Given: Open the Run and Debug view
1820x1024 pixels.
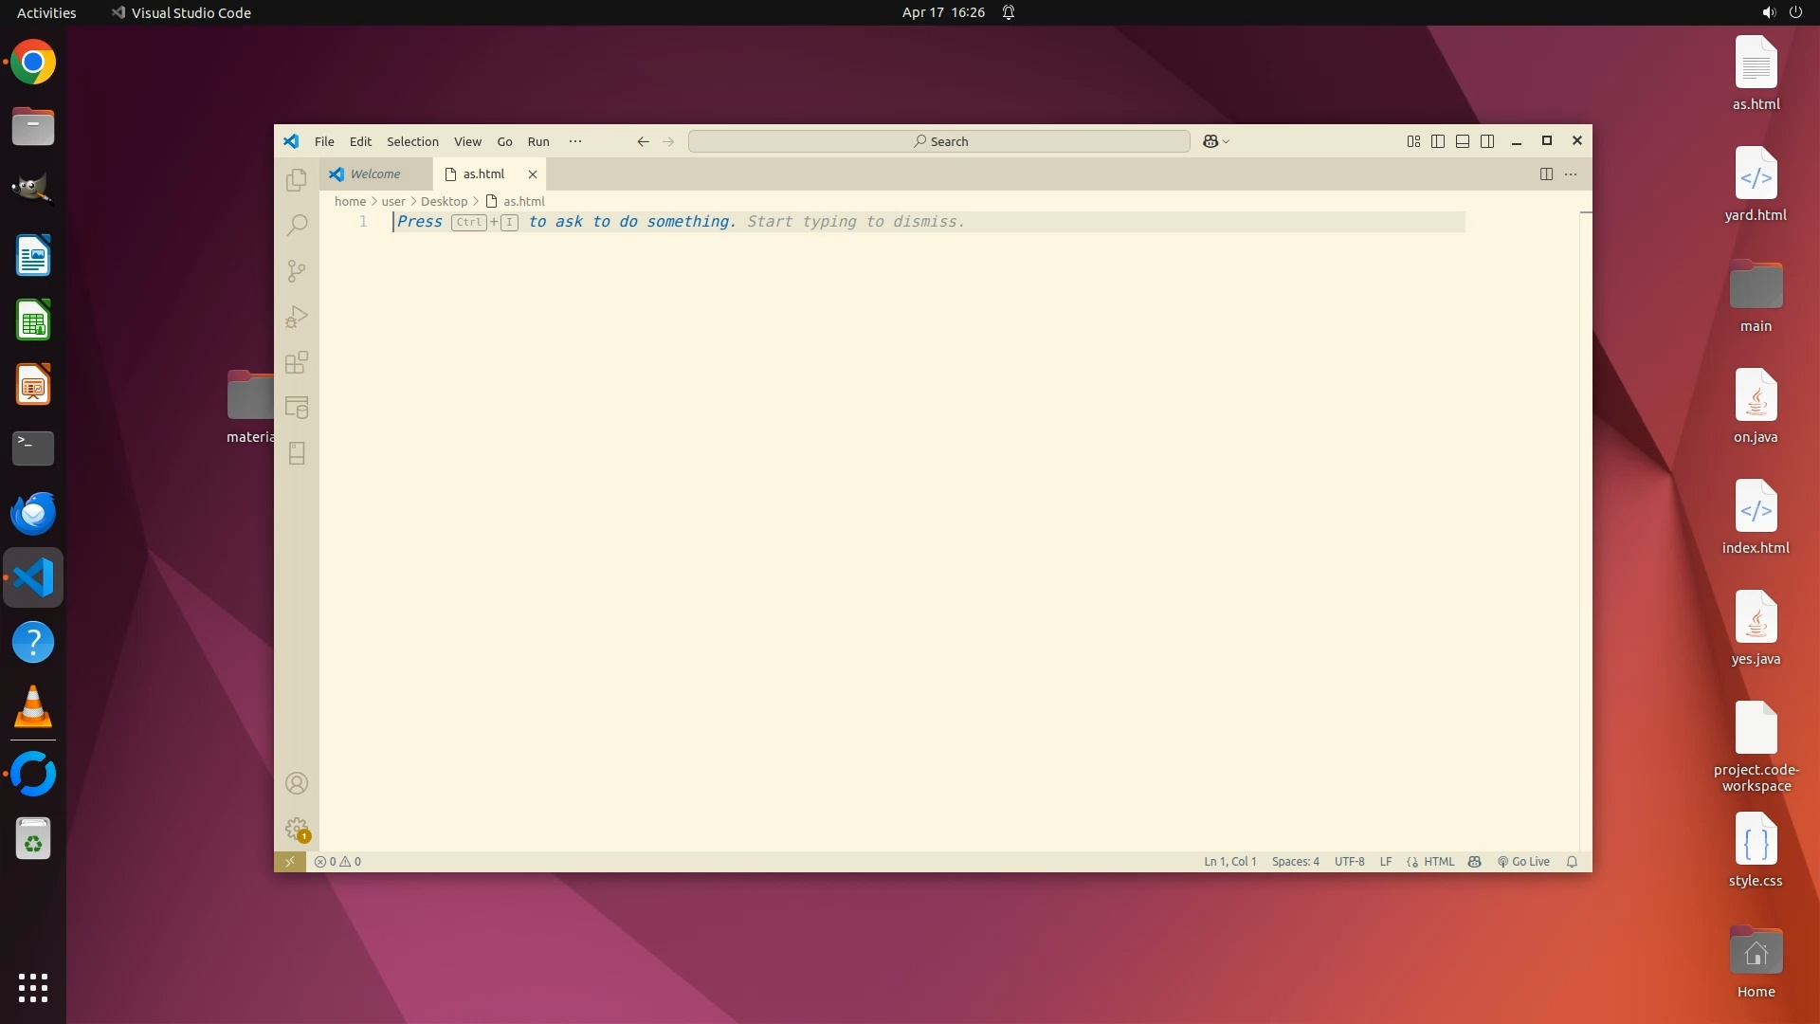Looking at the screenshot, I should (x=297, y=317).
